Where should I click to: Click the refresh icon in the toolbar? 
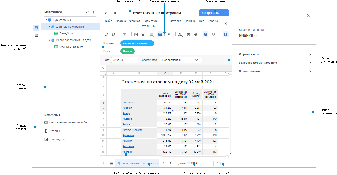[106, 34]
